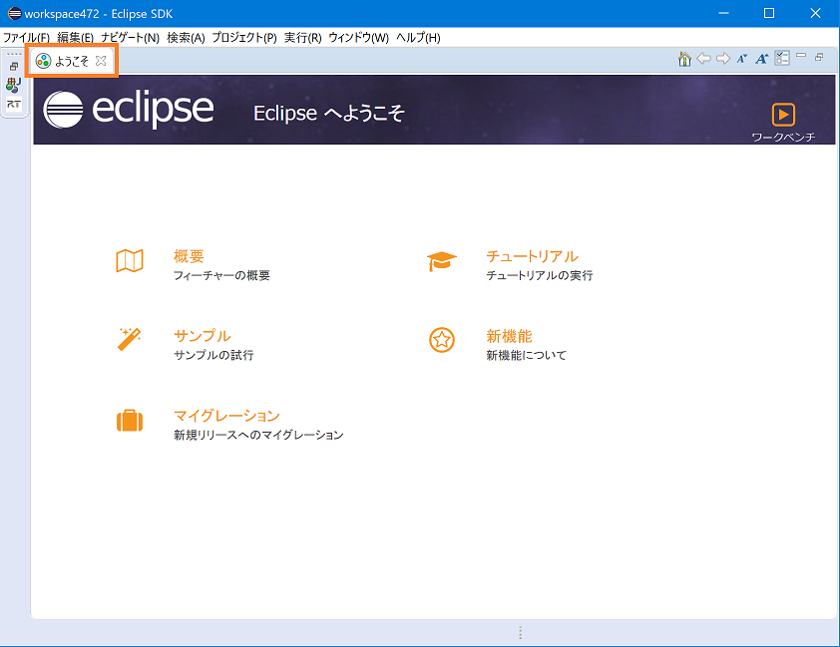Open the 検索(A) menu
This screenshot has height=647, width=840.
[186, 38]
